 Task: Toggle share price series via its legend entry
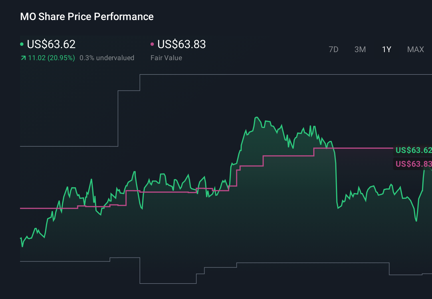[x=51, y=44]
